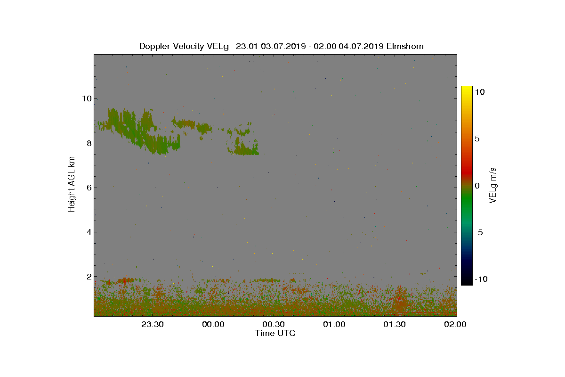
Task: Click the 01:30 time tick label
Action: (395, 324)
